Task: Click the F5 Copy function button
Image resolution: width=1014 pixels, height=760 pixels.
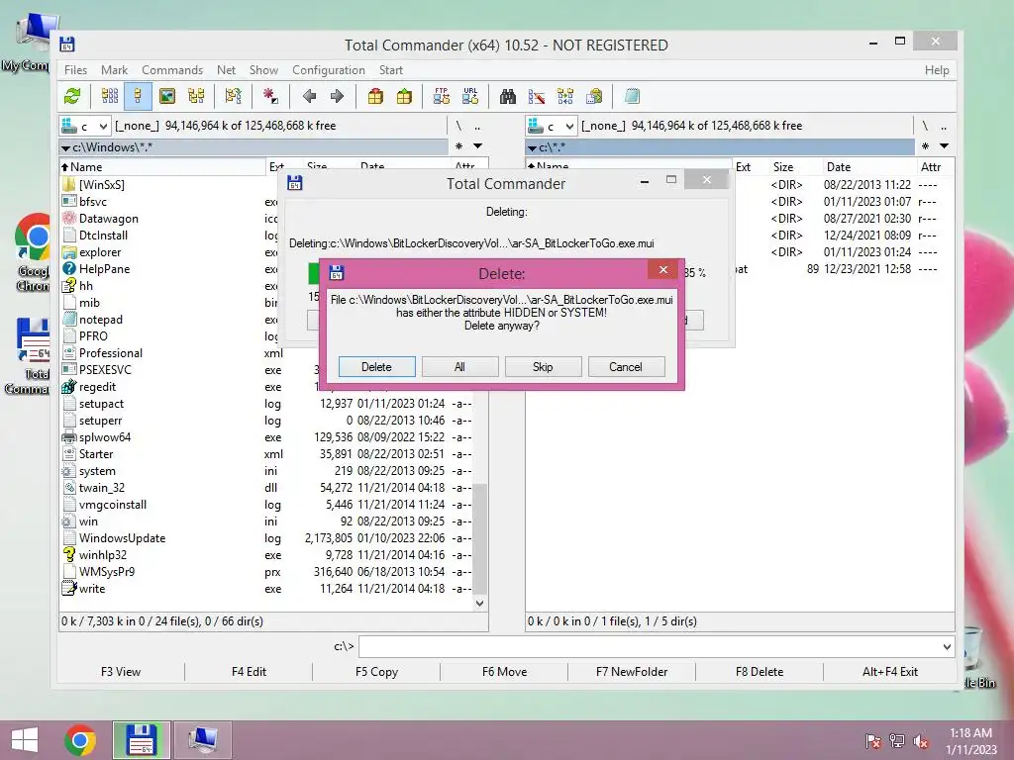Action: [x=376, y=672]
